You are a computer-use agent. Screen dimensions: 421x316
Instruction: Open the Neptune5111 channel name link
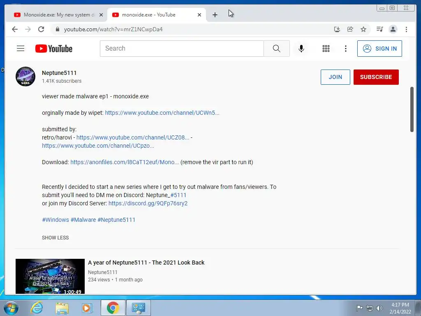pyautogui.click(x=59, y=73)
